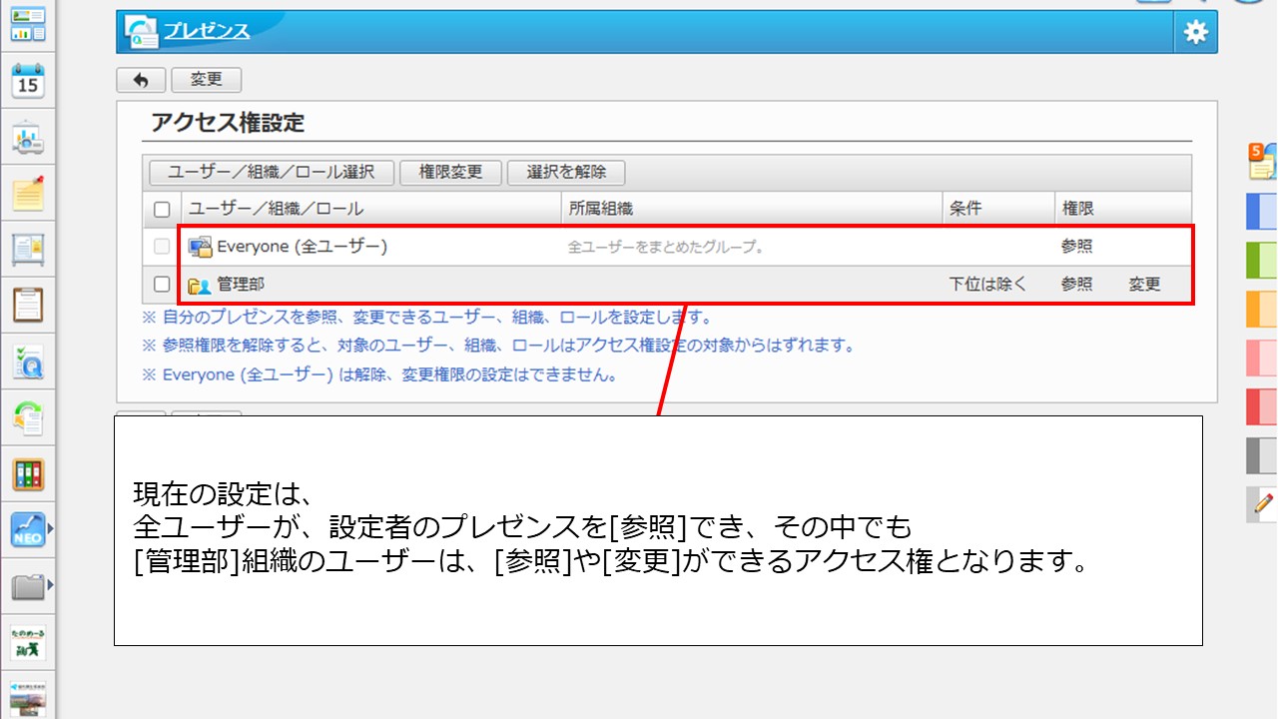Open the blue NEO chart icon

tap(28, 529)
